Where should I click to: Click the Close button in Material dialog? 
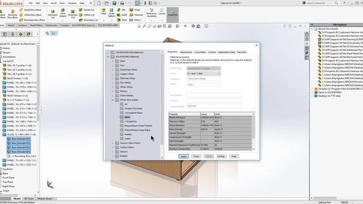click(x=196, y=156)
